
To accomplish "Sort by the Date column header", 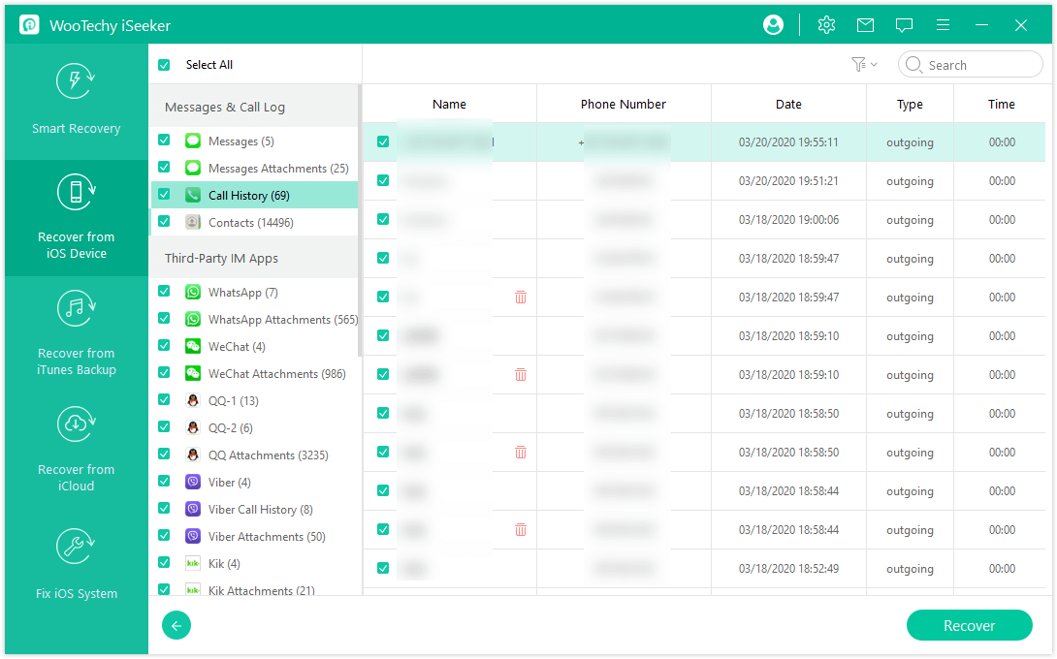I will coord(788,104).
